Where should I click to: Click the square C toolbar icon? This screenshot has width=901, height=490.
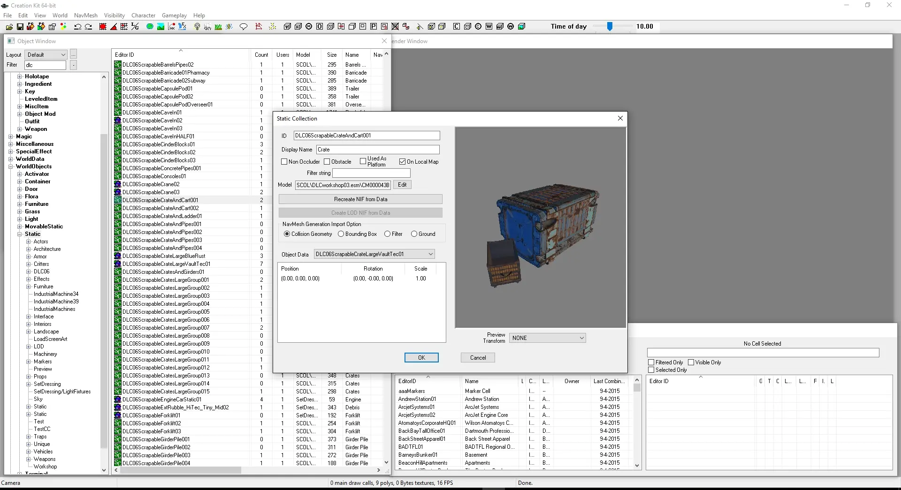point(457,27)
